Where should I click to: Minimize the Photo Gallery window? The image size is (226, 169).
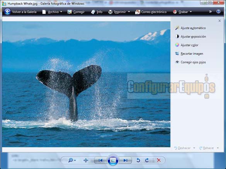point(204,2)
